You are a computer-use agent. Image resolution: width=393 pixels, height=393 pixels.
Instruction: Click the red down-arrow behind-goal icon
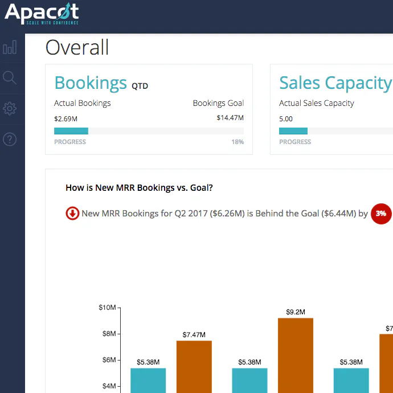tap(72, 214)
